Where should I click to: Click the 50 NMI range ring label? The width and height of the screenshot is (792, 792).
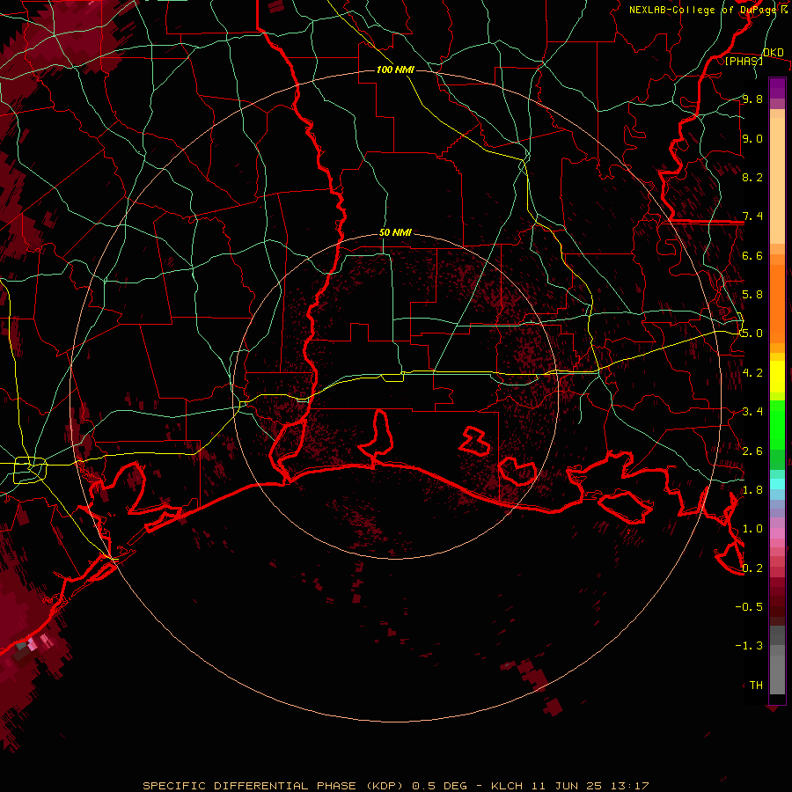click(x=395, y=233)
